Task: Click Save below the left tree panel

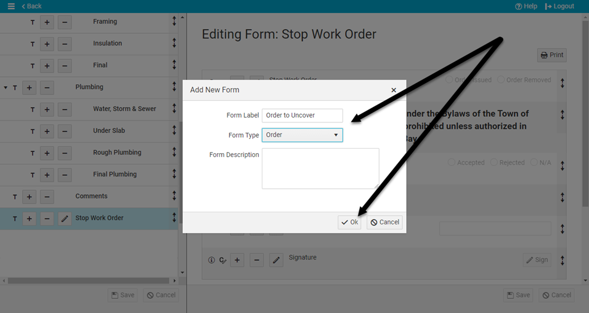Action: tap(123, 295)
